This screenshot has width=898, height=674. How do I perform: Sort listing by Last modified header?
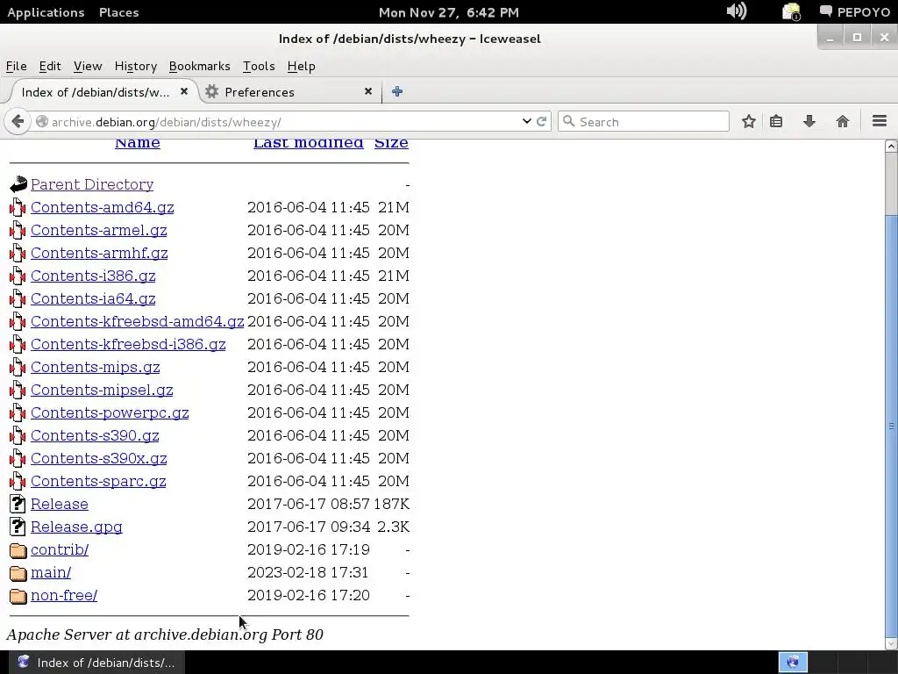pos(308,143)
